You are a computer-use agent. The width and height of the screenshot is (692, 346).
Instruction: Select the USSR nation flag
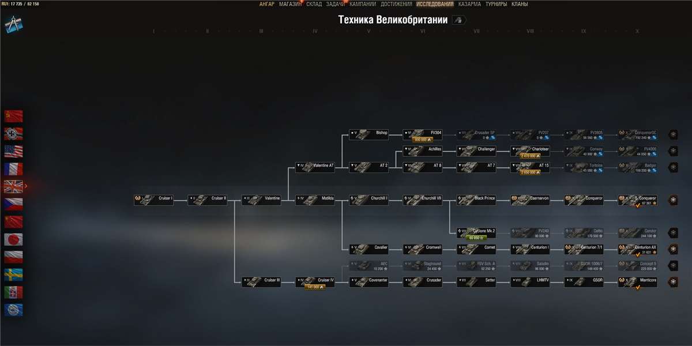tap(13, 116)
